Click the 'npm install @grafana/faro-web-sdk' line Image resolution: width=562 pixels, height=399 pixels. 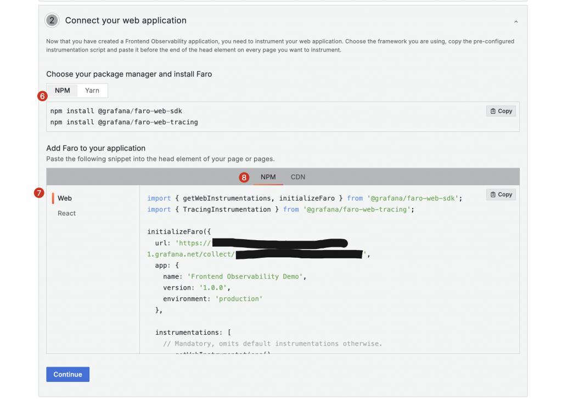tap(116, 111)
